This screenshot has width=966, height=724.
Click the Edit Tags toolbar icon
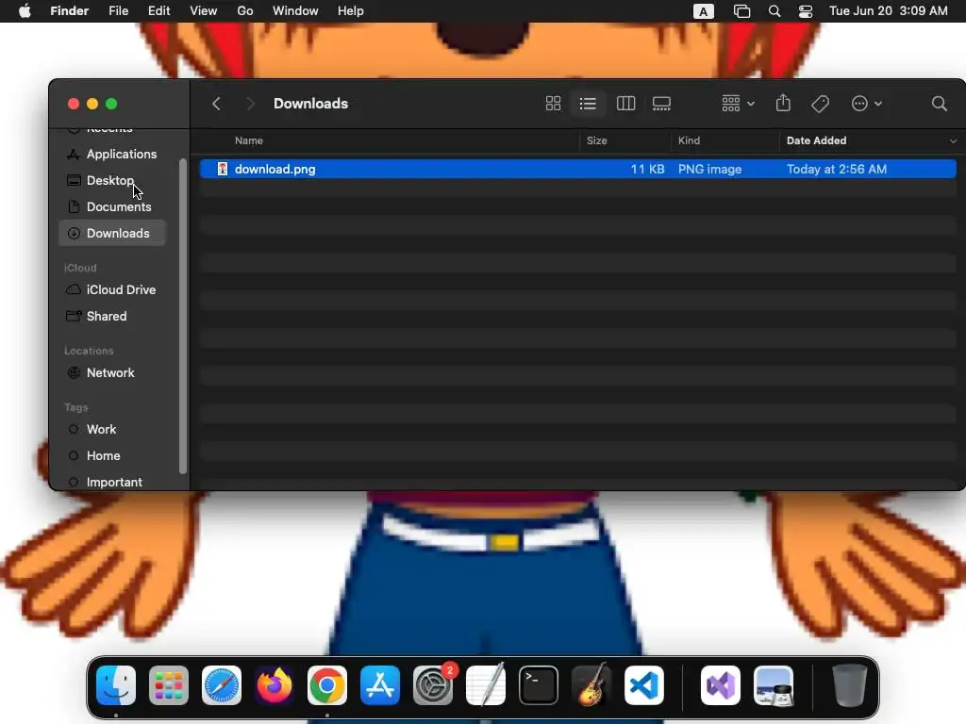coord(820,104)
